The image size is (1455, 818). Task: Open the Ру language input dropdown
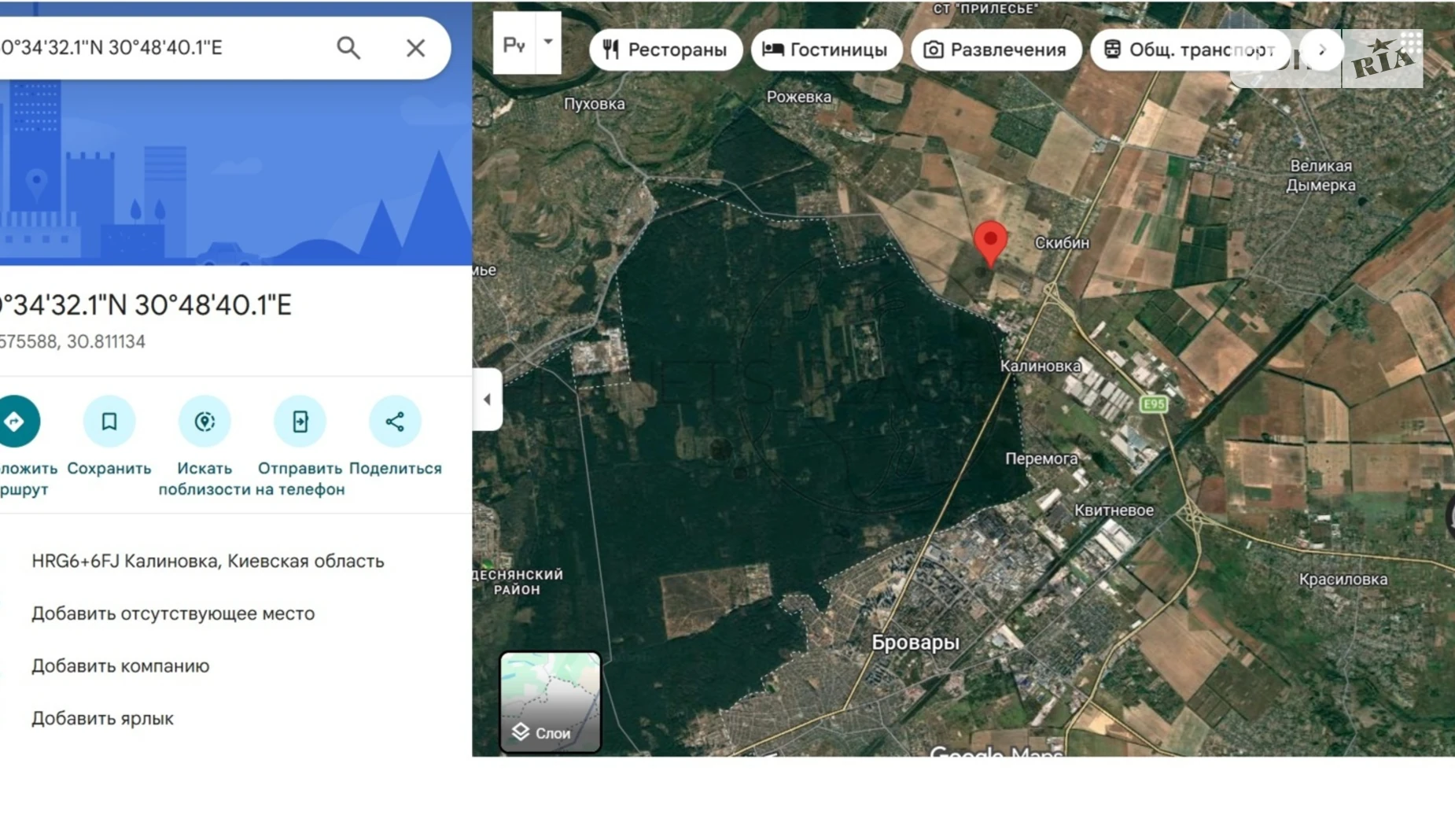coord(548,43)
